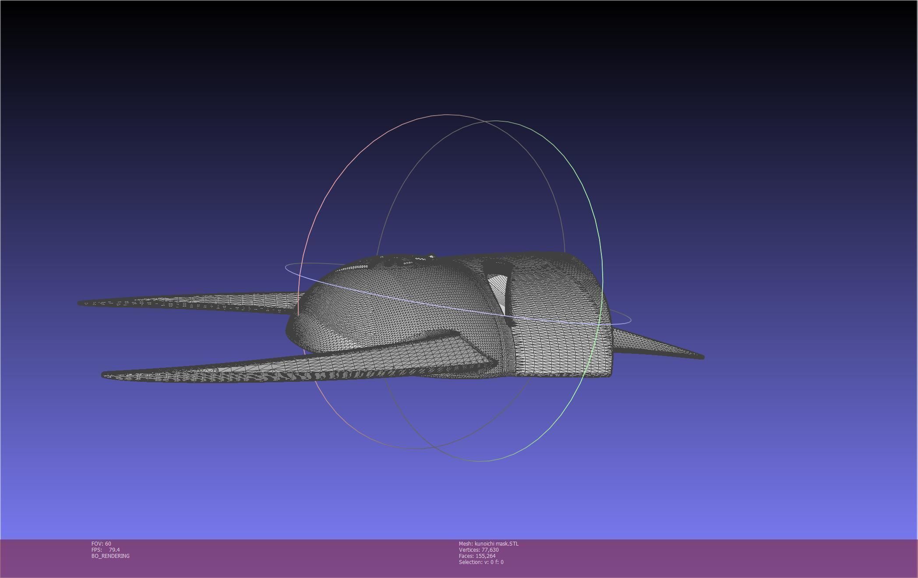Click the FOV: 60 readout
This screenshot has height=578, width=918.
pyautogui.click(x=101, y=543)
